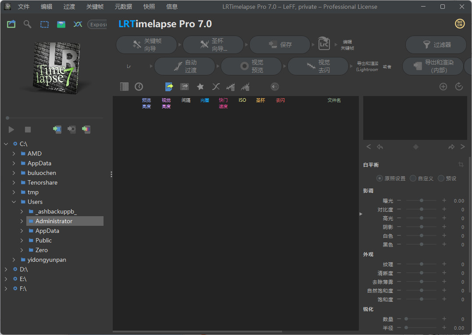This screenshot has height=335, width=472.
Task: Click the second graph bars icon
Action: click(x=245, y=87)
